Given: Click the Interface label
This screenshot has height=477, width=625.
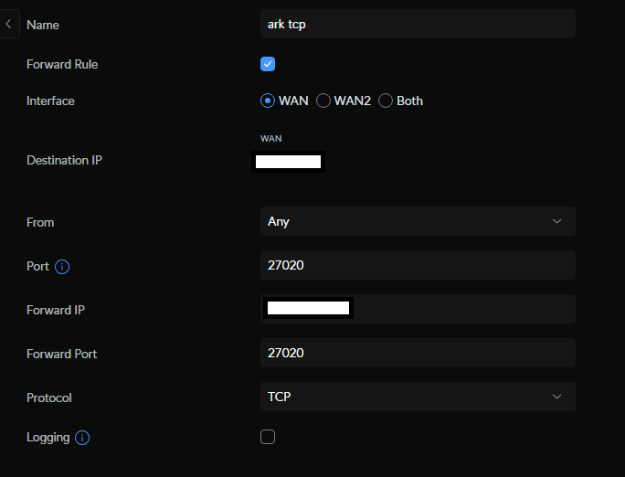Looking at the screenshot, I should click(50, 101).
